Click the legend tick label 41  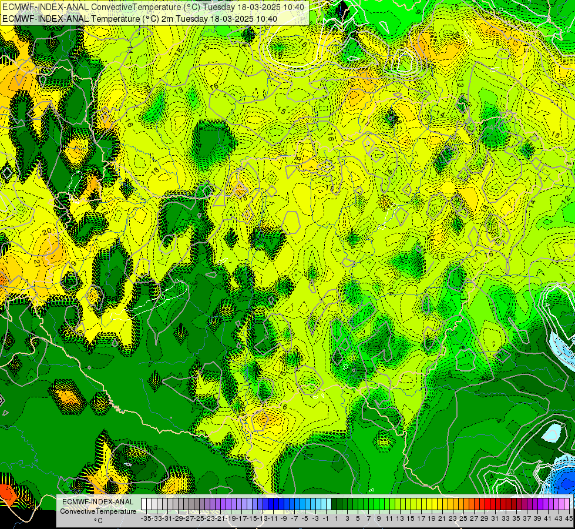tap(547, 518)
